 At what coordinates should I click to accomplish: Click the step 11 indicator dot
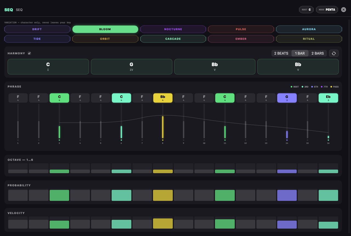[x=225, y=140]
